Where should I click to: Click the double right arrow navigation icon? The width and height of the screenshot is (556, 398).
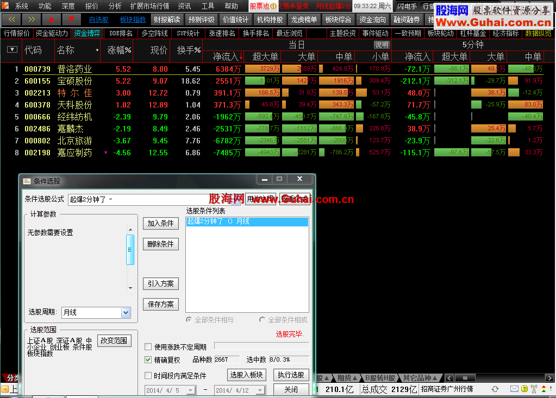[x=31, y=20]
